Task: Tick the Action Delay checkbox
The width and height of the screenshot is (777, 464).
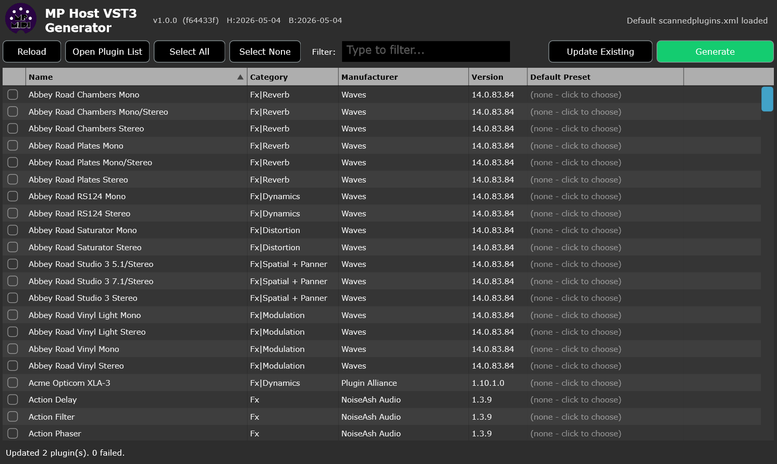Action: coord(13,400)
